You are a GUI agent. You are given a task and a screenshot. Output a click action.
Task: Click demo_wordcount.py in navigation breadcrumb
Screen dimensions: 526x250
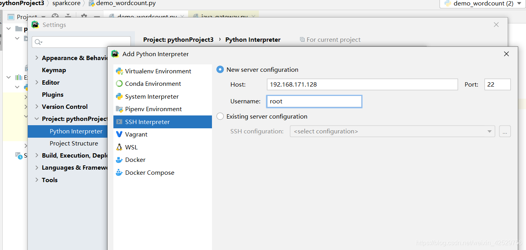click(x=122, y=3)
